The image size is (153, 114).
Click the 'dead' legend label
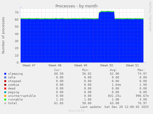(x=12, y=88)
